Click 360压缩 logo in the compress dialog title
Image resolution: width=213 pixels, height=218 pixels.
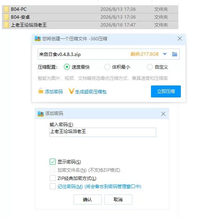click(x=38, y=39)
